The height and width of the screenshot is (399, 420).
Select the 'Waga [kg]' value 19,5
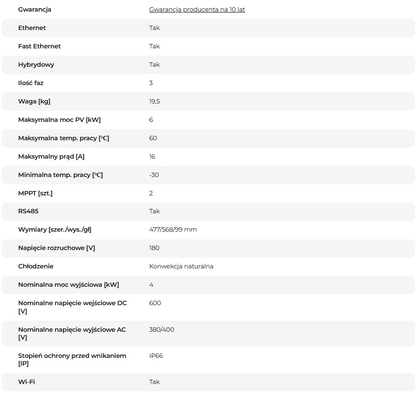155,102
